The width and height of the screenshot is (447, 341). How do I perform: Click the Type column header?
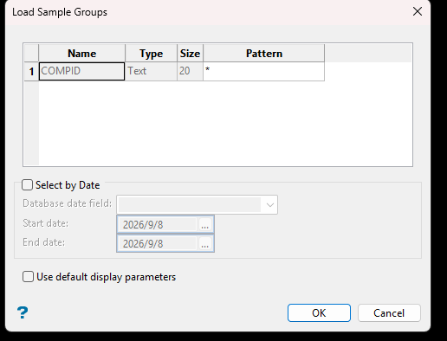tap(151, 54)
